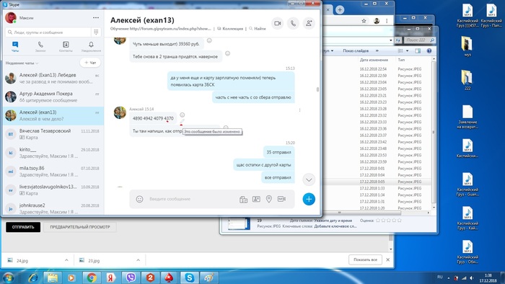Screen dimensions: 505x284
Task: Close the browser downloads bar
Action: [x=388, y=259]
